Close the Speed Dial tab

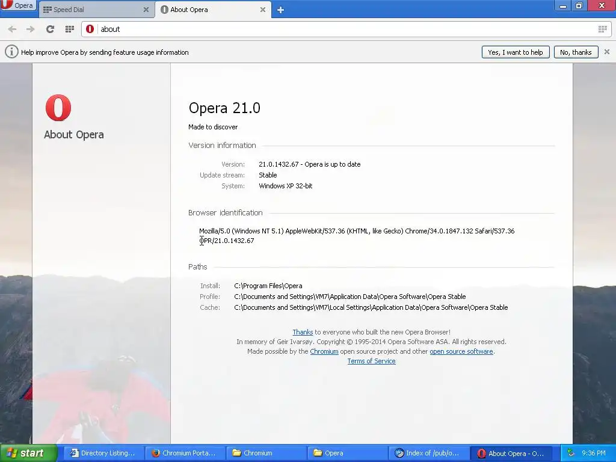coord(146,10)
